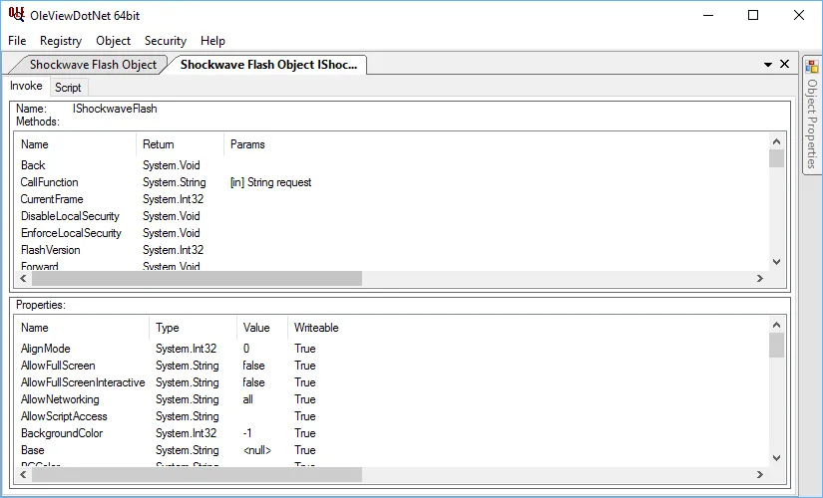Click the properties list horizontal scrollbar thumb
This screenshot has width=823, height=498.
coord(197,474)
